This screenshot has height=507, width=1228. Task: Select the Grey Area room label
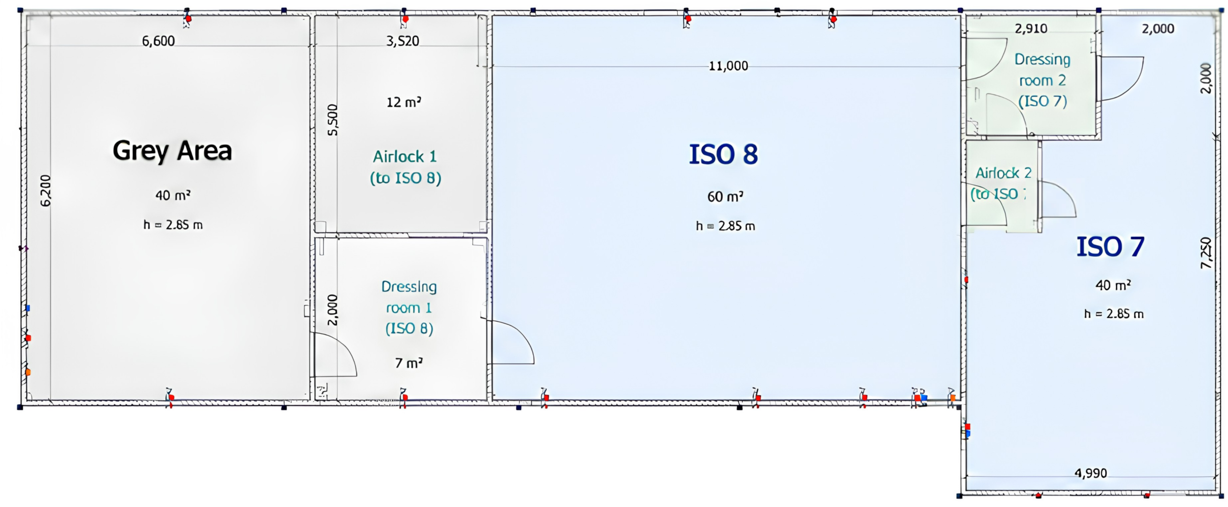[x=172, y=151]
